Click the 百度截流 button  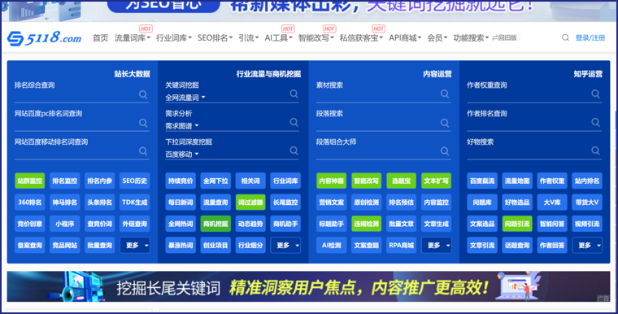click(x=482, y=181)
